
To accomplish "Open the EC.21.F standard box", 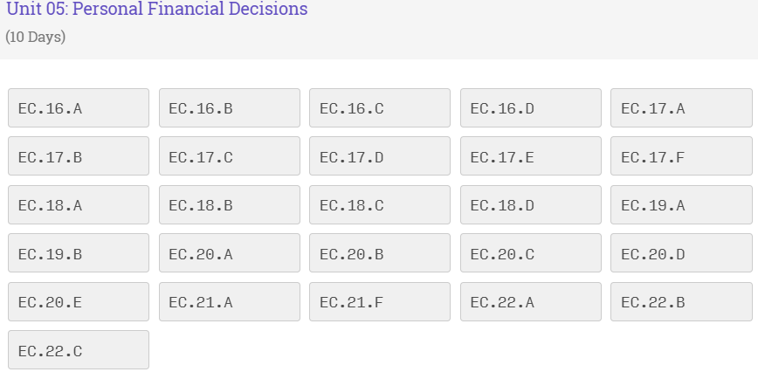I will coord(380,302).
